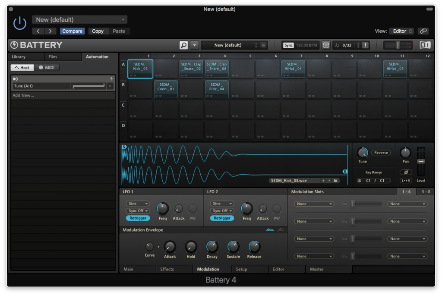Enable Retrigger for LFO 2
This screenshot has width=442, height=295.
pyautogui.click(x=222, y=218)
